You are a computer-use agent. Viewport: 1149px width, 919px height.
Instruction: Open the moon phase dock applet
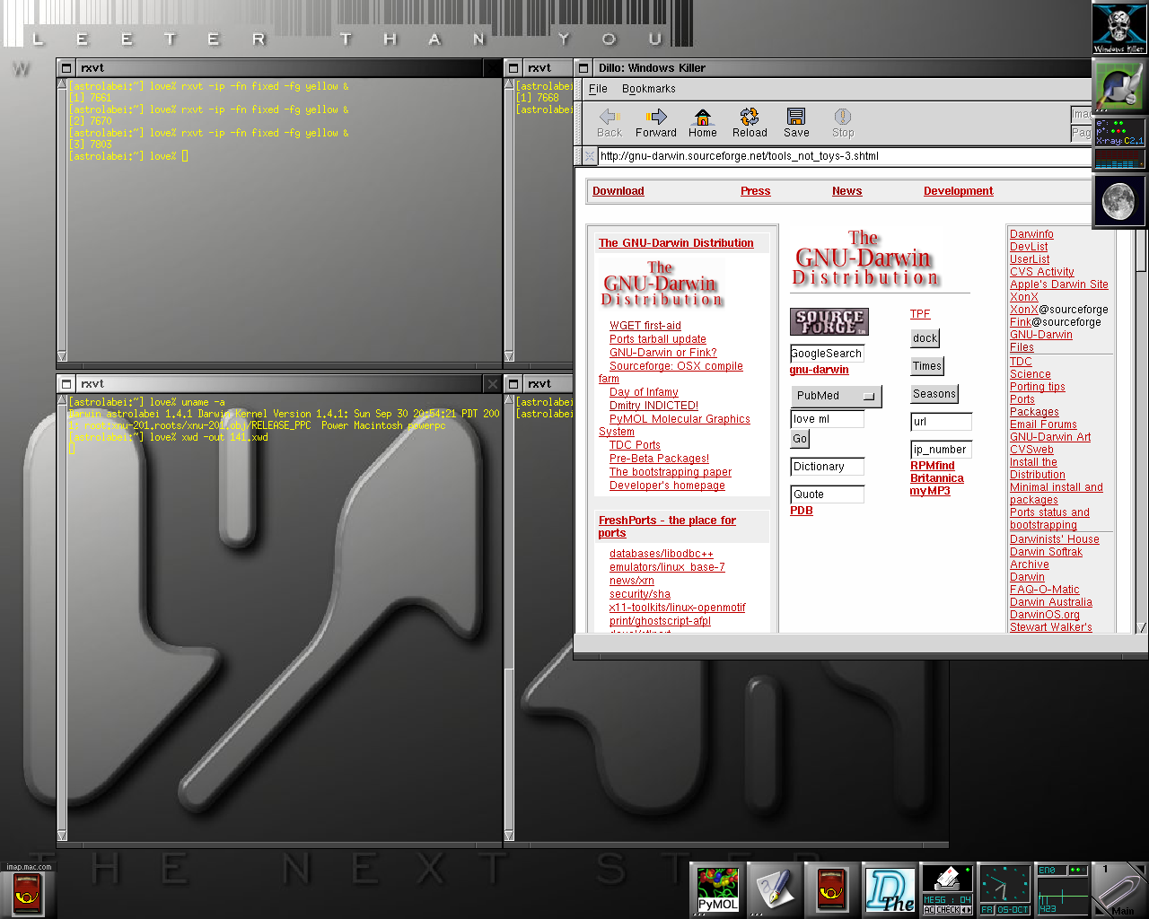pos(1118,200)
